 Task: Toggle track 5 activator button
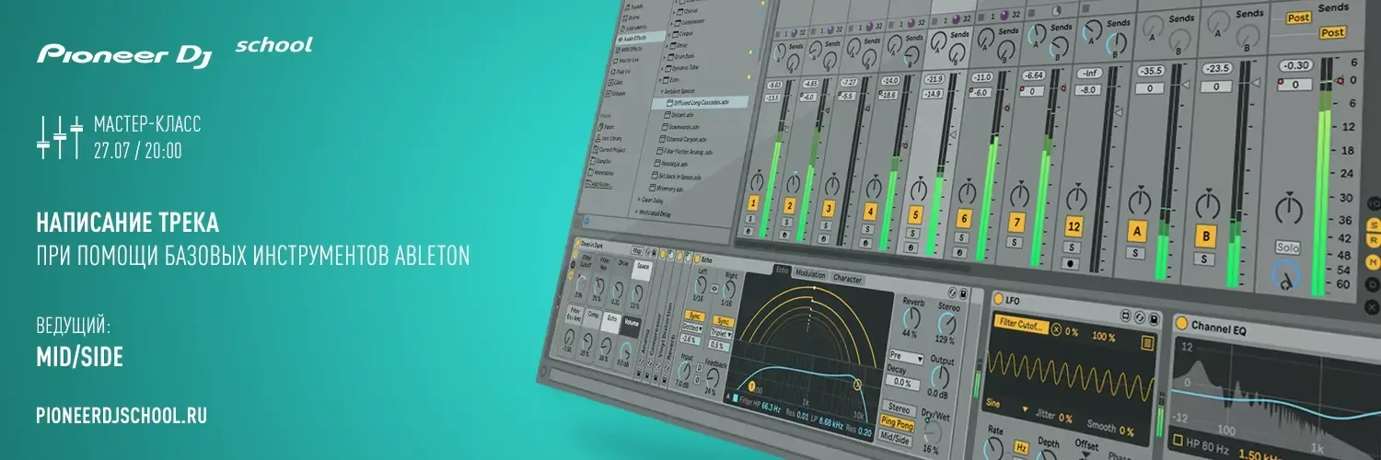point(914,214)
